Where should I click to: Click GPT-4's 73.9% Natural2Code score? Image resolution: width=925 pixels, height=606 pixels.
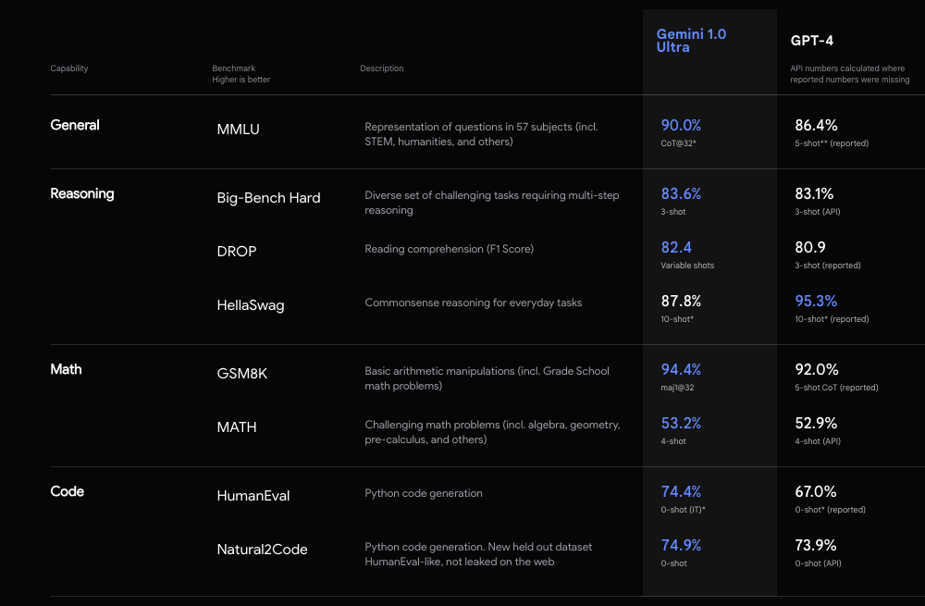[x=815, y=545]
